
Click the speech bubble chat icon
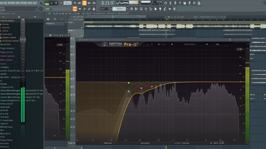click(x=194, y=3)
